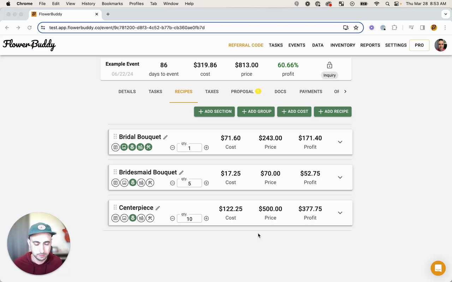This screenshot has height=282, width=452.
Task: Click the Add Group button
Action: click(x=256, y=111)
